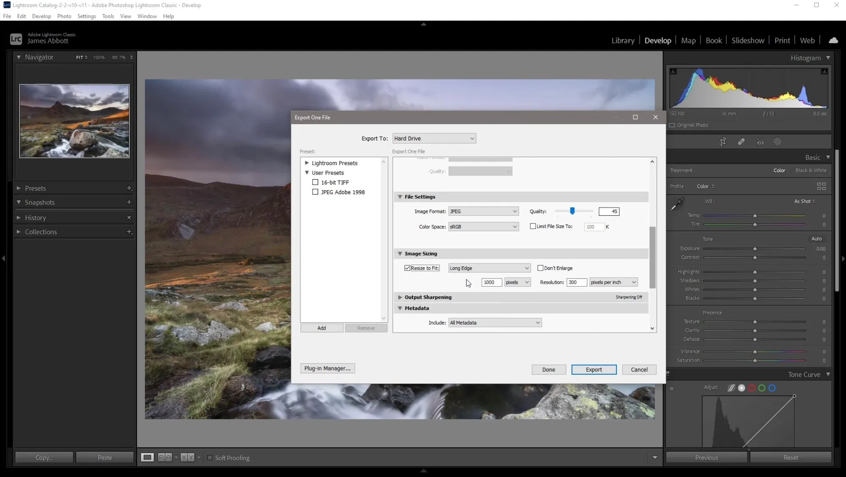Add a collection with plus icon
The height and width of the screenshot is (477, 846).
(x=129, y=232)
